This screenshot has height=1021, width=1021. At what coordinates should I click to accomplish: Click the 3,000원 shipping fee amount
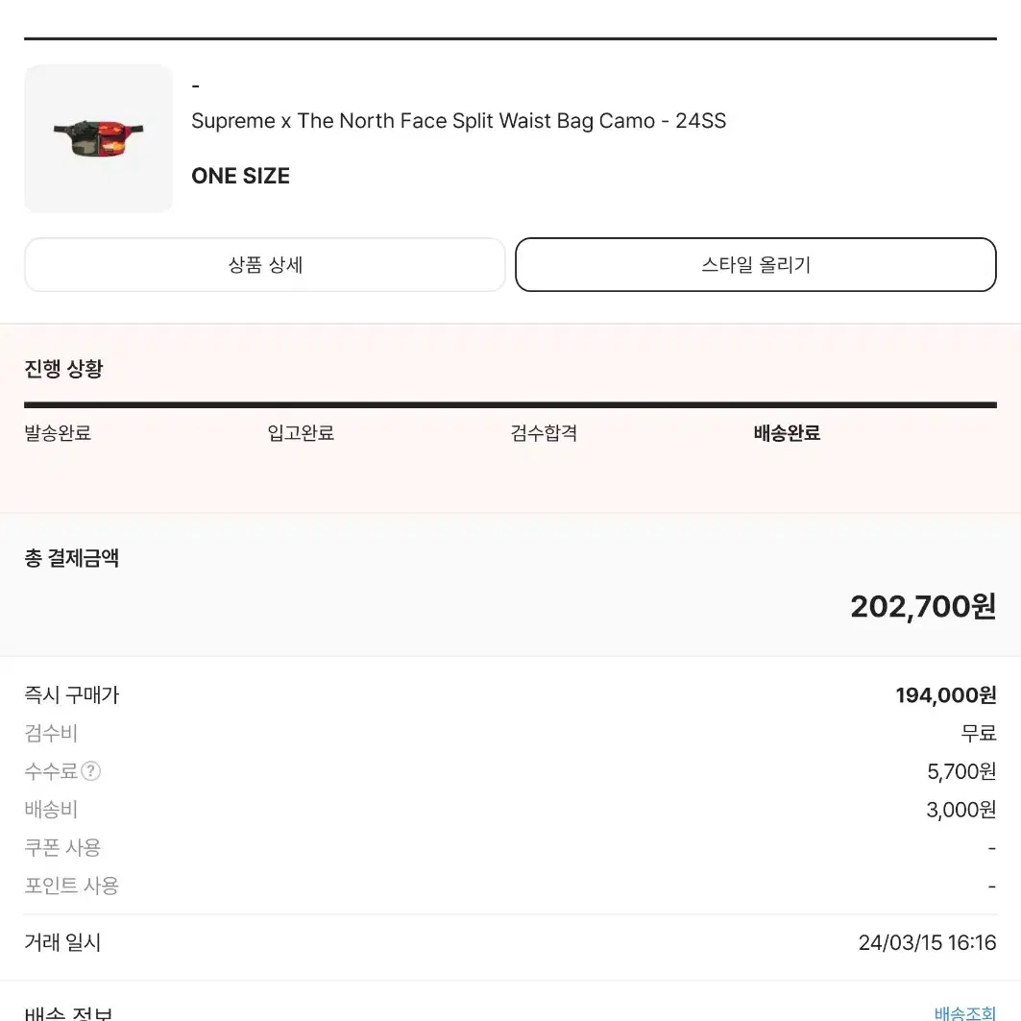[961, 810]
